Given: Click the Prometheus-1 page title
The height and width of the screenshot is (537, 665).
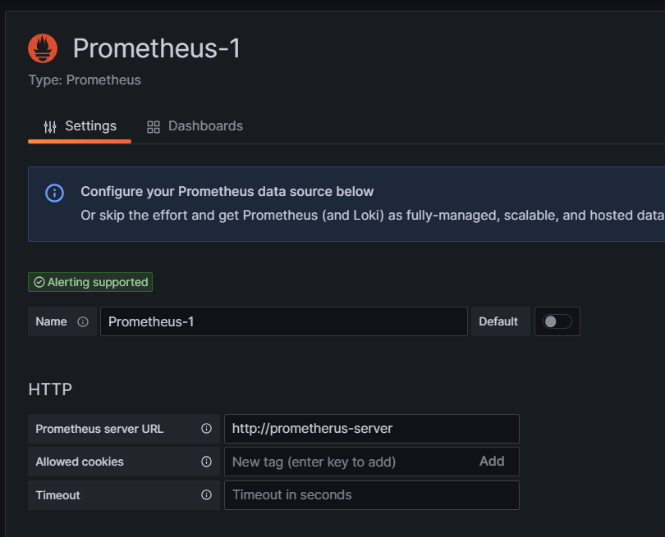Looking at the screenshot, I should pos(157,48).
